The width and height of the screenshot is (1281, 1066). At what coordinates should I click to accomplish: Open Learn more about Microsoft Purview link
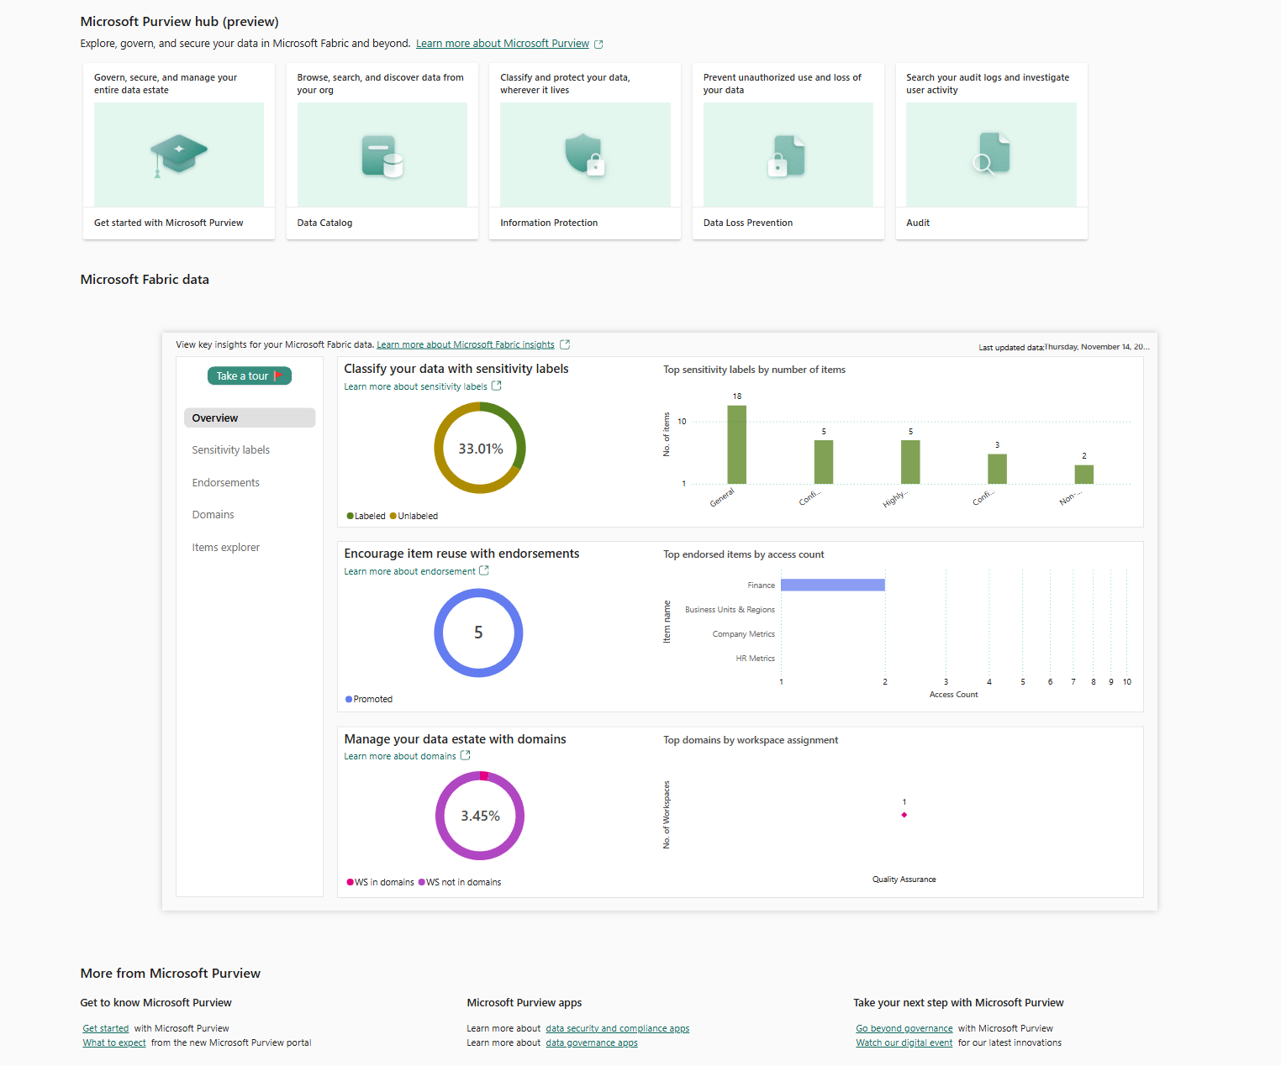pyautogui.click(x=502, y=44)
